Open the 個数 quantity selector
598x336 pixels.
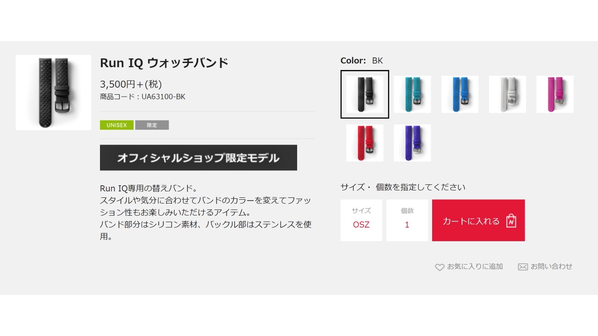click(407, 220)
